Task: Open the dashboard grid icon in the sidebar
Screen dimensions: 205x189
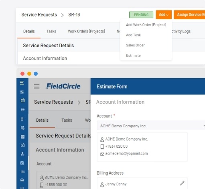Action: 22,92
